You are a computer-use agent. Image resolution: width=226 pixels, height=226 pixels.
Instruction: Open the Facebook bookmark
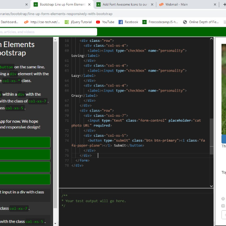pos(128,22)
